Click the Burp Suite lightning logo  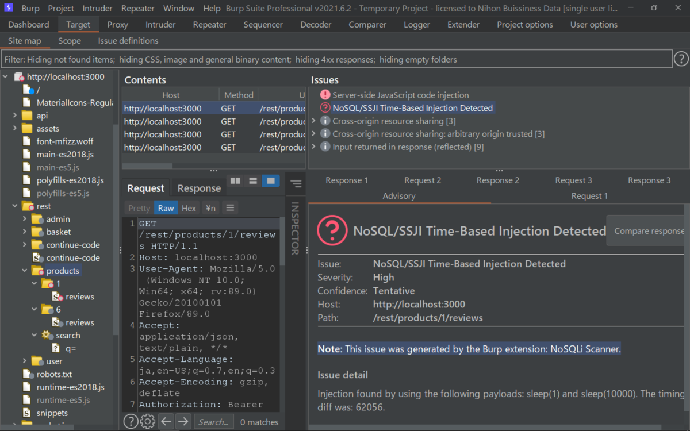coord(9,8)
